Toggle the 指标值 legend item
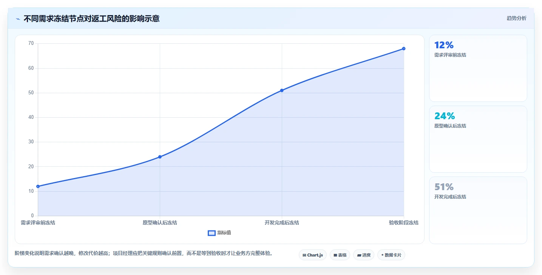The width and height of the screenshot is (542, 275). click(x=219, y=233)
